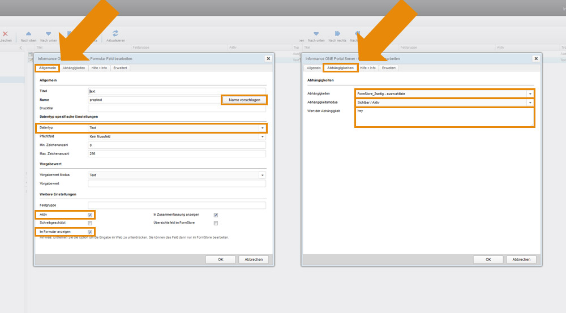
Task: Click into the Max. Zeichenanzahl field
Action: 177,153
